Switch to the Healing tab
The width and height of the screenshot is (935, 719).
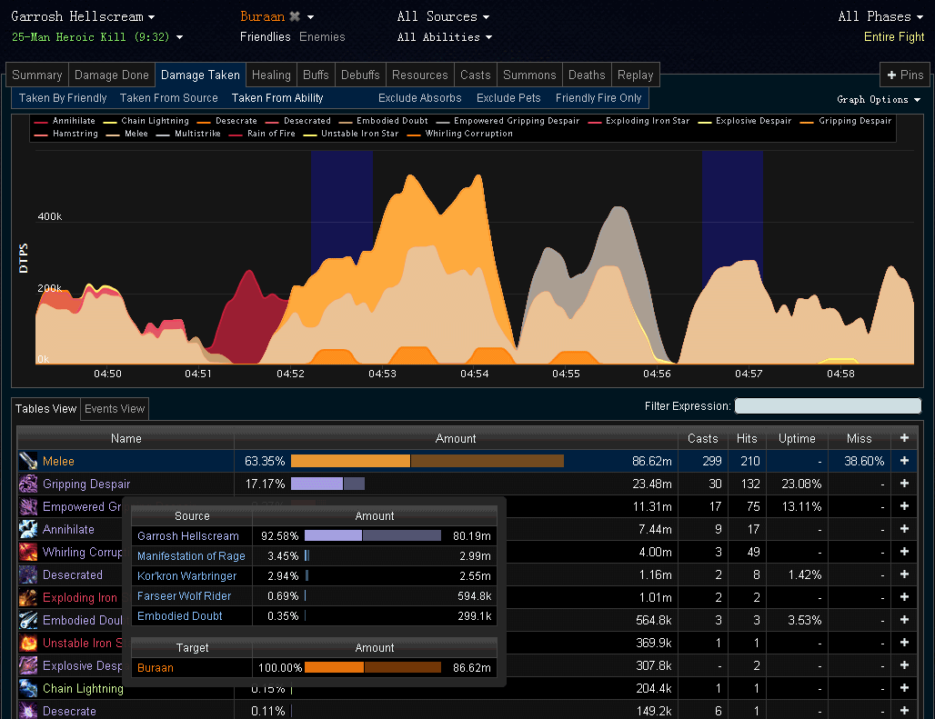point(271,75)
